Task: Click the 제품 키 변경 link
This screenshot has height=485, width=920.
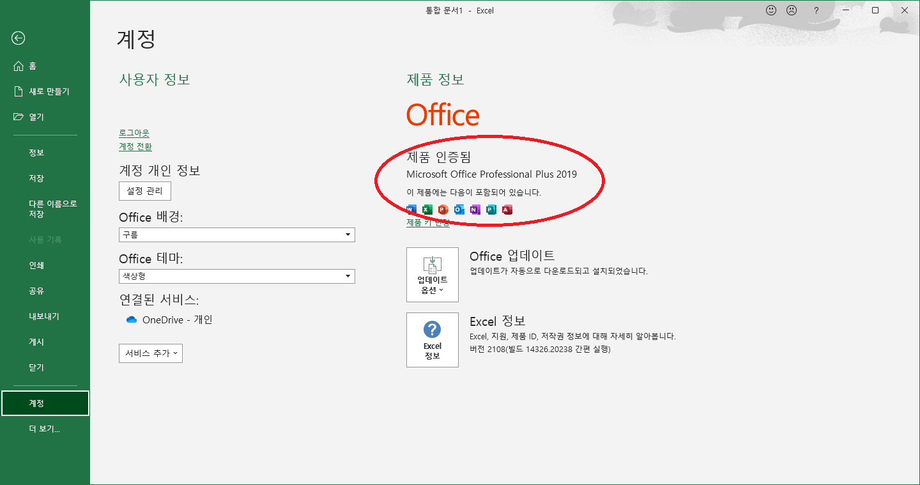Action: coord(428,222)
